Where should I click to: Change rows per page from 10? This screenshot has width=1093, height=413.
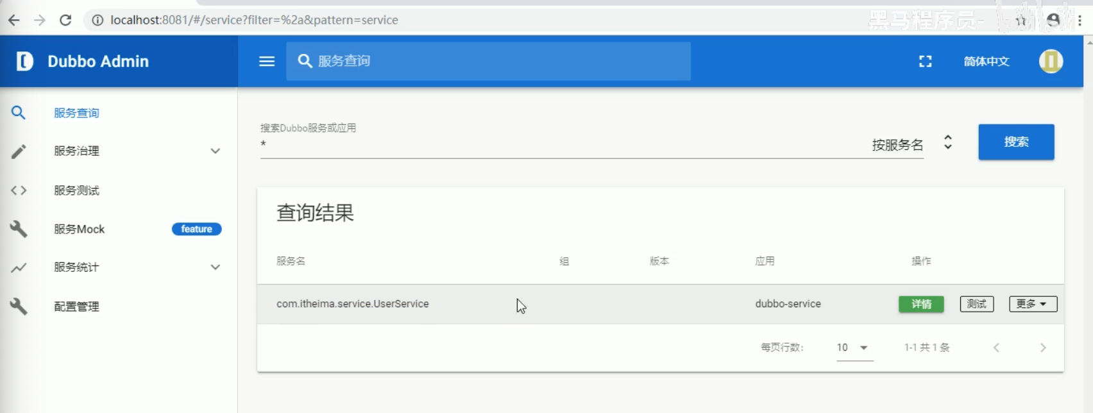click(854, 348)
